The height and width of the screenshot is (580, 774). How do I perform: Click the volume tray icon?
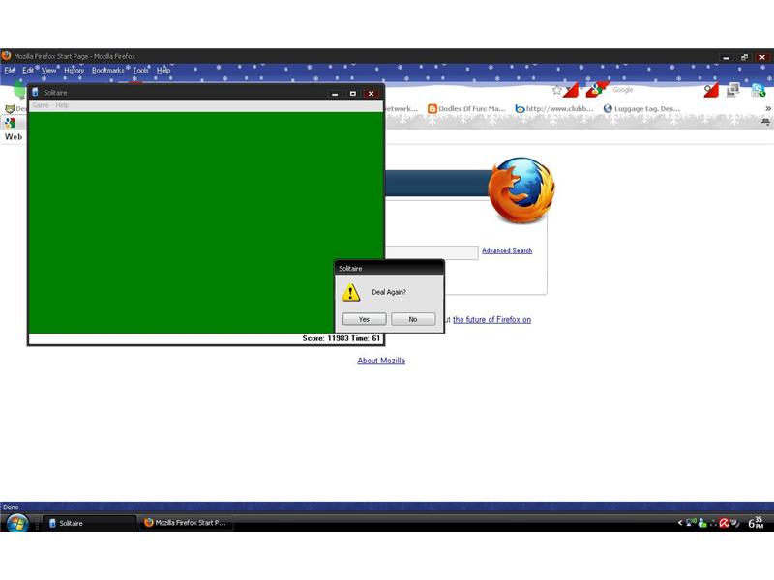click(x=735, y=523)
